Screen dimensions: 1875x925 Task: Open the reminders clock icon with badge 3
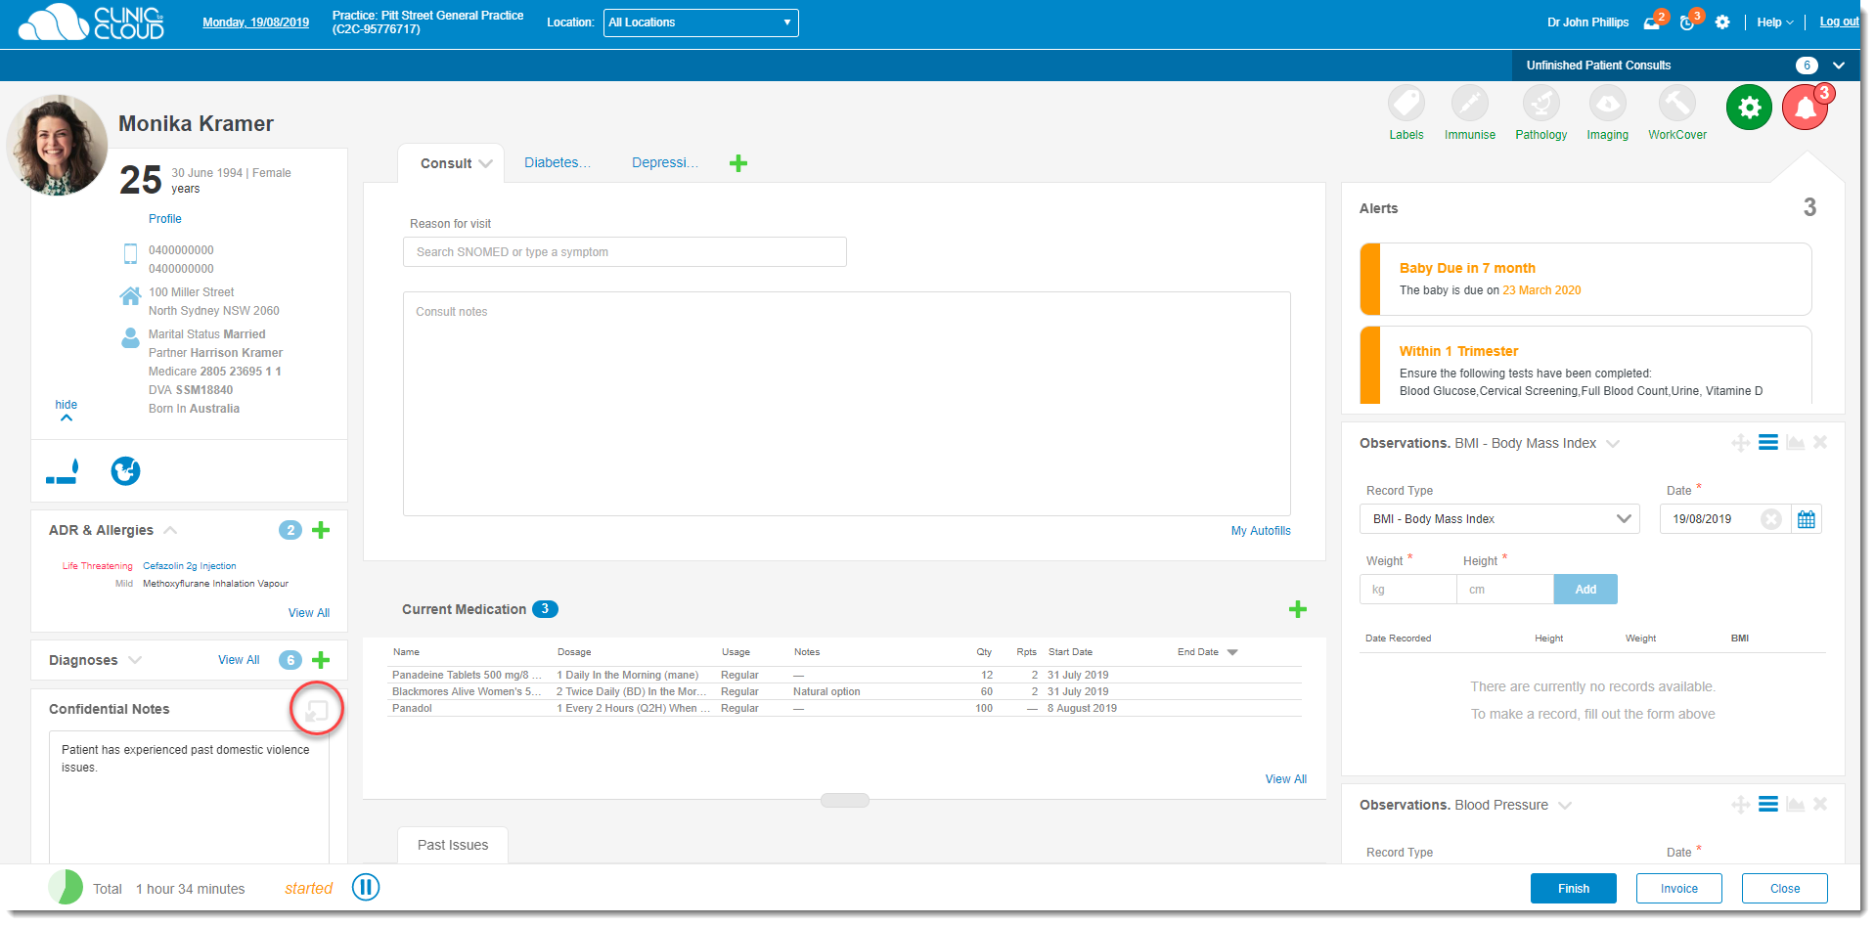[1687, 22]
